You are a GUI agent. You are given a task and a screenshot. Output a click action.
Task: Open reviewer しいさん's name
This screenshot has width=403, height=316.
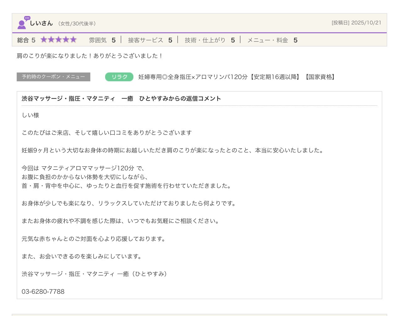click(x=41, y=23)
